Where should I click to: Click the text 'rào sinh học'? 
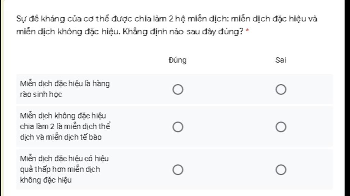click(x=41, y=94)
